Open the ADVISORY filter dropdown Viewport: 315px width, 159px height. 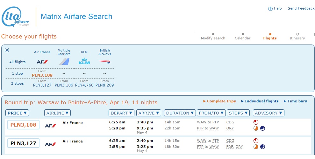pyautogui.click(x=268, y=113)
